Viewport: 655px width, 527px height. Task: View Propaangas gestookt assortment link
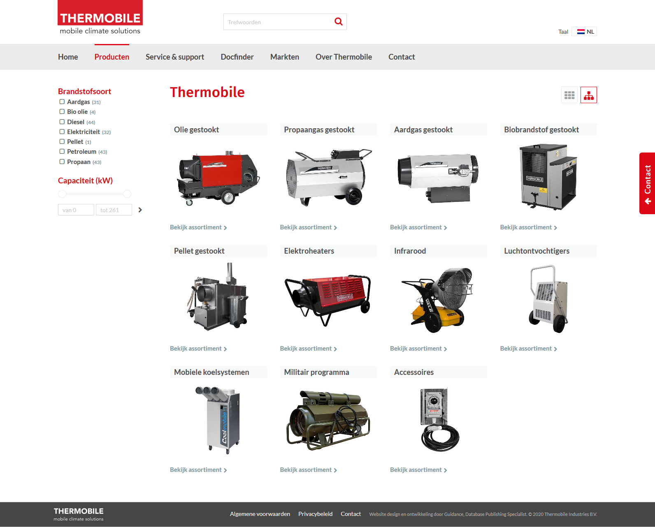309,227
